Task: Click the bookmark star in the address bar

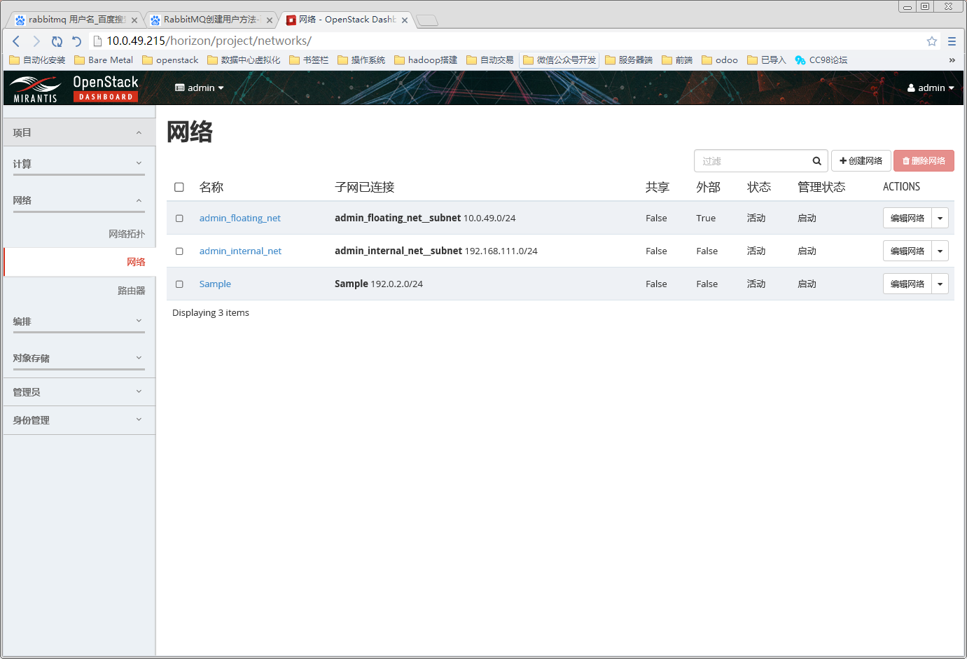Action: click(x=932, y=41)
